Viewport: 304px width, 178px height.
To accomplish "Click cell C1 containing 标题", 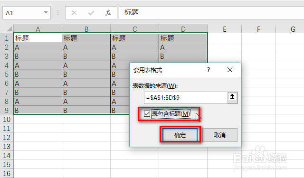I will click(135, 38).
